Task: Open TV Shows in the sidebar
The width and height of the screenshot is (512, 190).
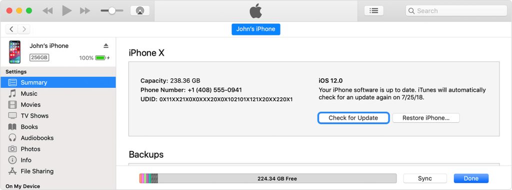Action: click(x=58, y=116)
